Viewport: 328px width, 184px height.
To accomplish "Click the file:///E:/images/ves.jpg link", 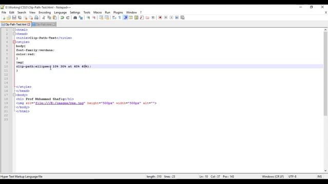I will pos(59,103).
